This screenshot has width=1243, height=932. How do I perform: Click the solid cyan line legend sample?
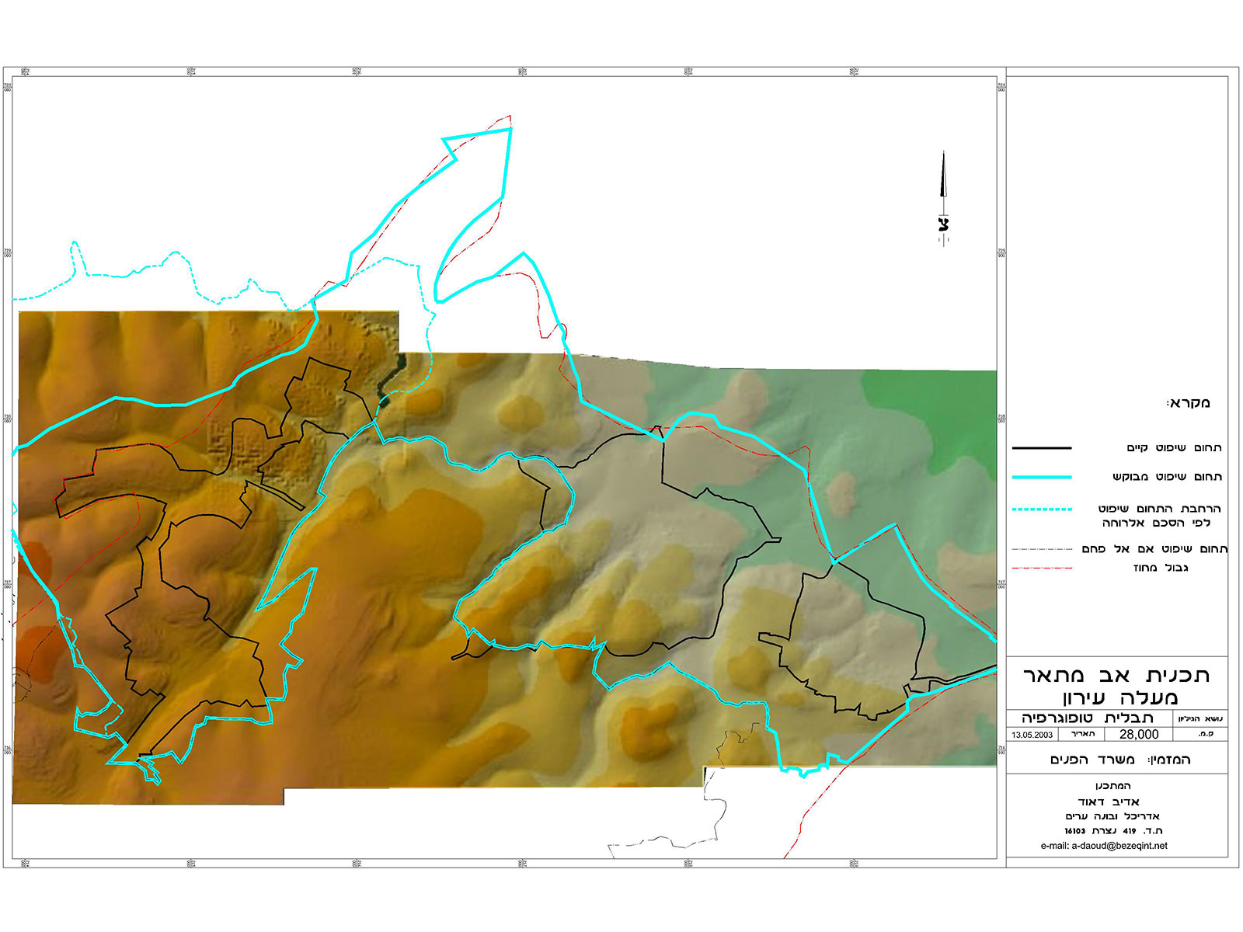(1042, 477)
